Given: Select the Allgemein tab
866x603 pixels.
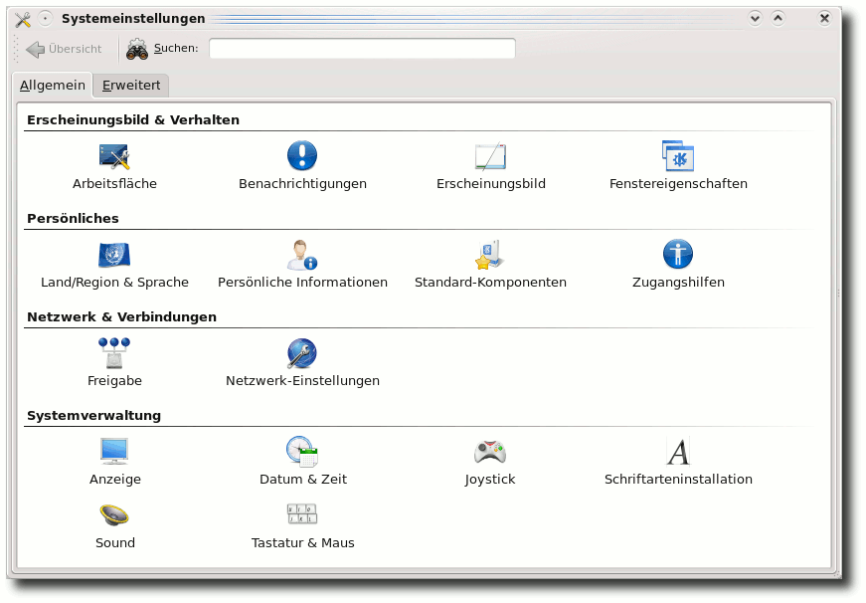Looking at the screenshot, I should 53,86.
